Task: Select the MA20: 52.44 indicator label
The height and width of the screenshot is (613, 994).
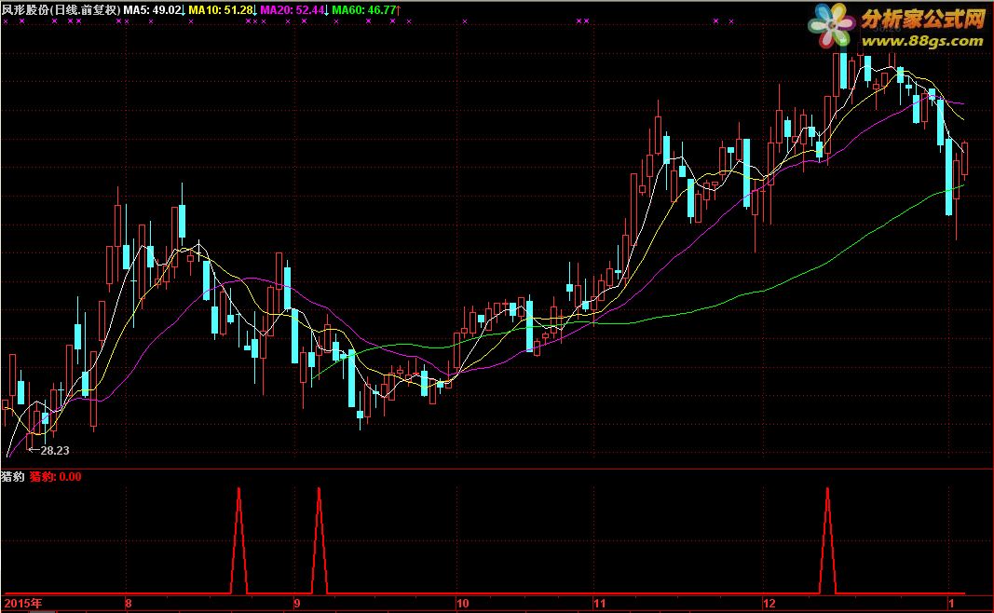Action: pyautogui.click(x=294, y=10)
